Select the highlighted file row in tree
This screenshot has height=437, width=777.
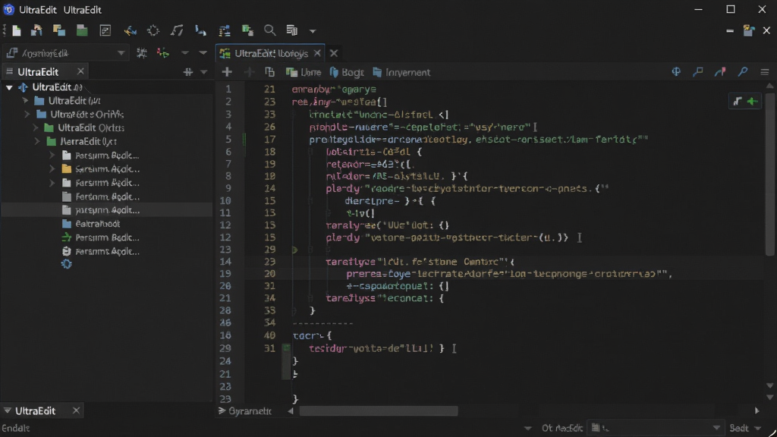click(106, 210)
